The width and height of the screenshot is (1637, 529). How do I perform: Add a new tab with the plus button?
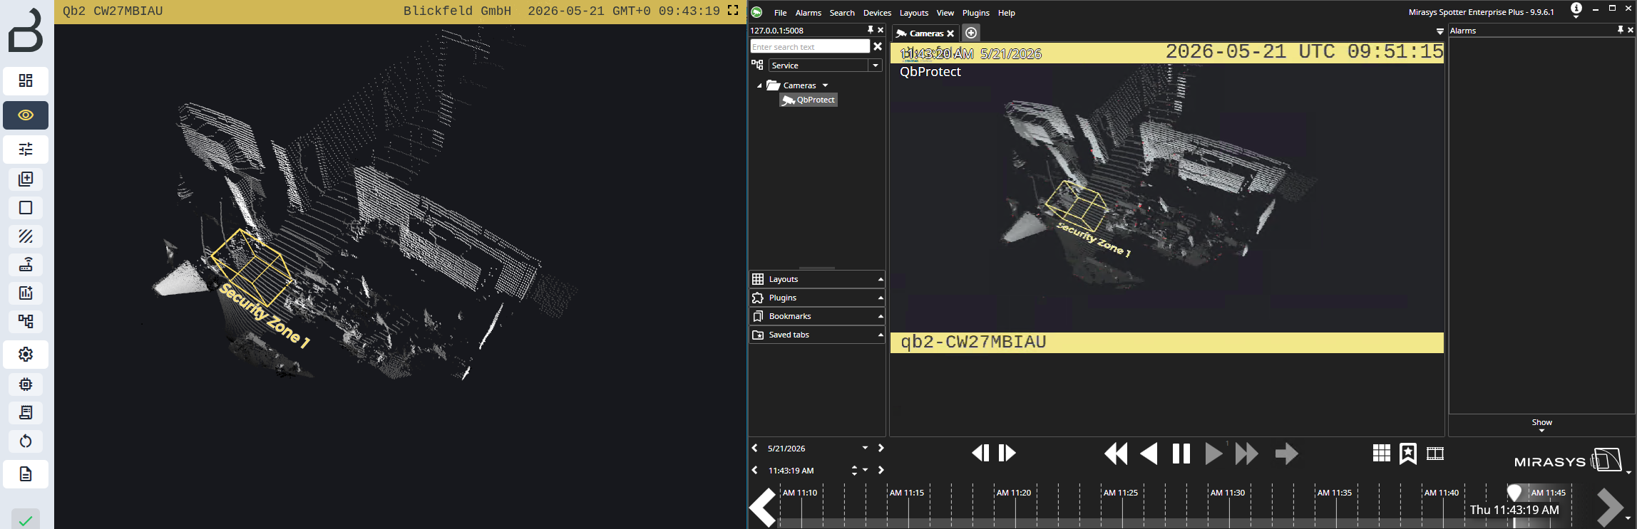tap(971, 33)
